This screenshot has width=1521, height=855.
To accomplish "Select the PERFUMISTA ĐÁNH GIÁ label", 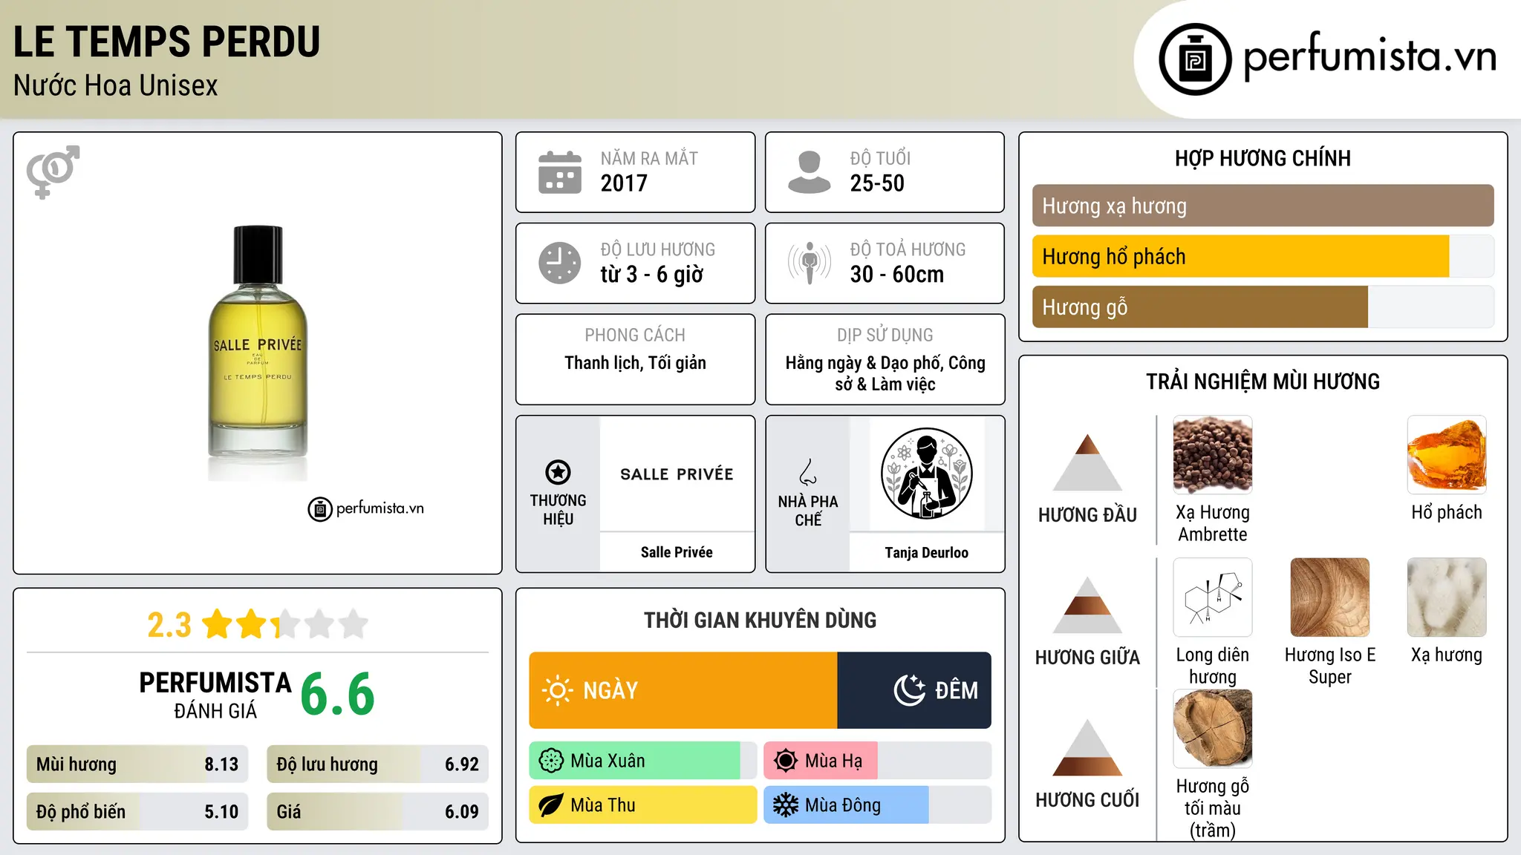I will [x=215, y=695].
